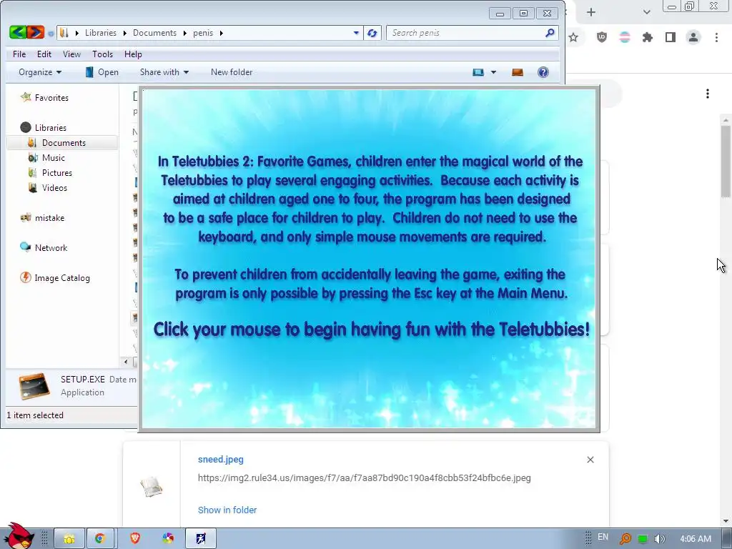Click the sneed.jpeg source URL
This screenshot has height=549, width=732.
coord(364,478)
